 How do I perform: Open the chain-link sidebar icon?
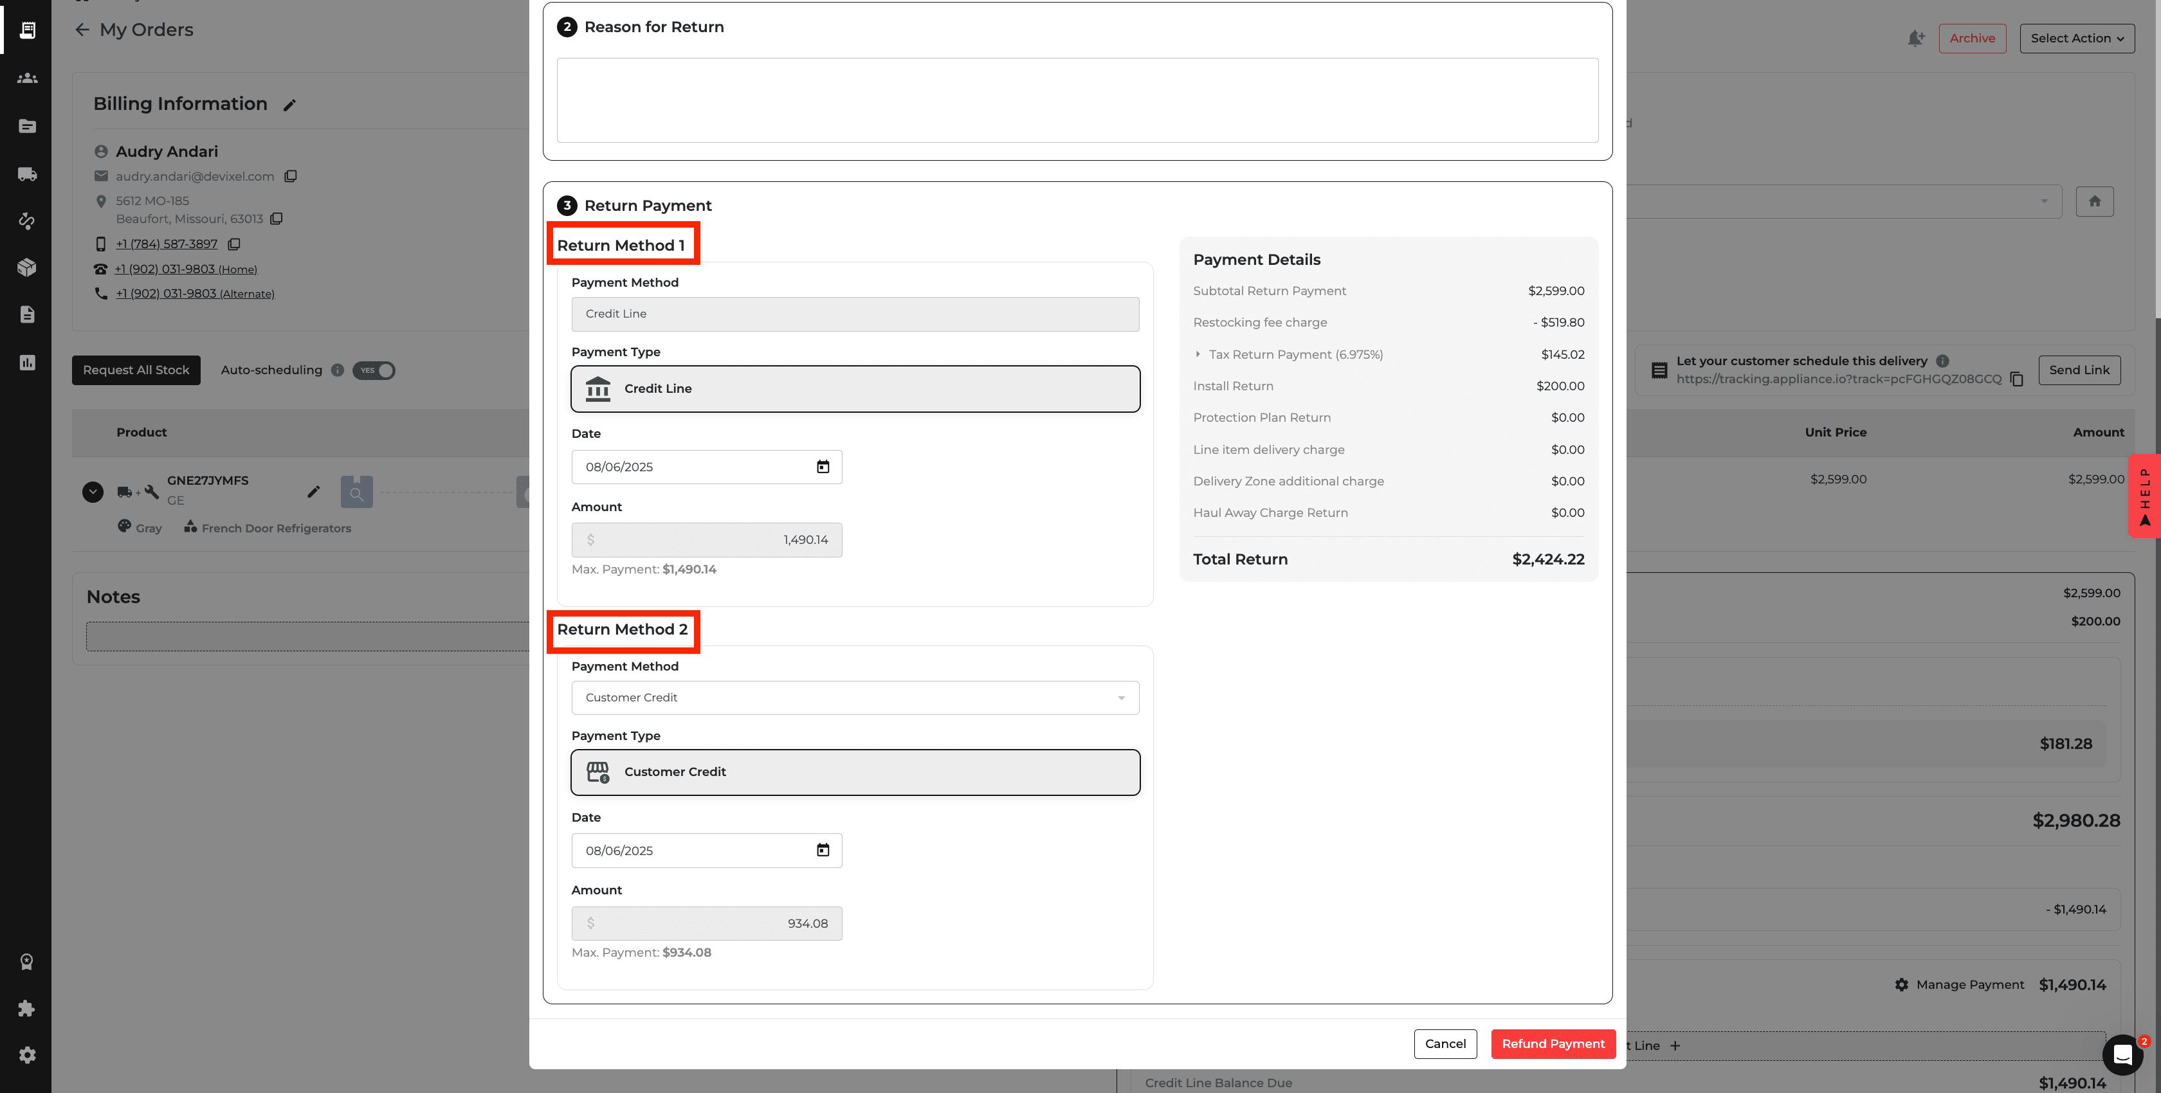click(x=27, y=221)
